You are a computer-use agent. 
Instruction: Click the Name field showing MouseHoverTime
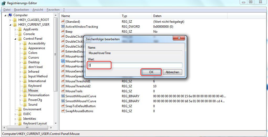click(135, 53)
